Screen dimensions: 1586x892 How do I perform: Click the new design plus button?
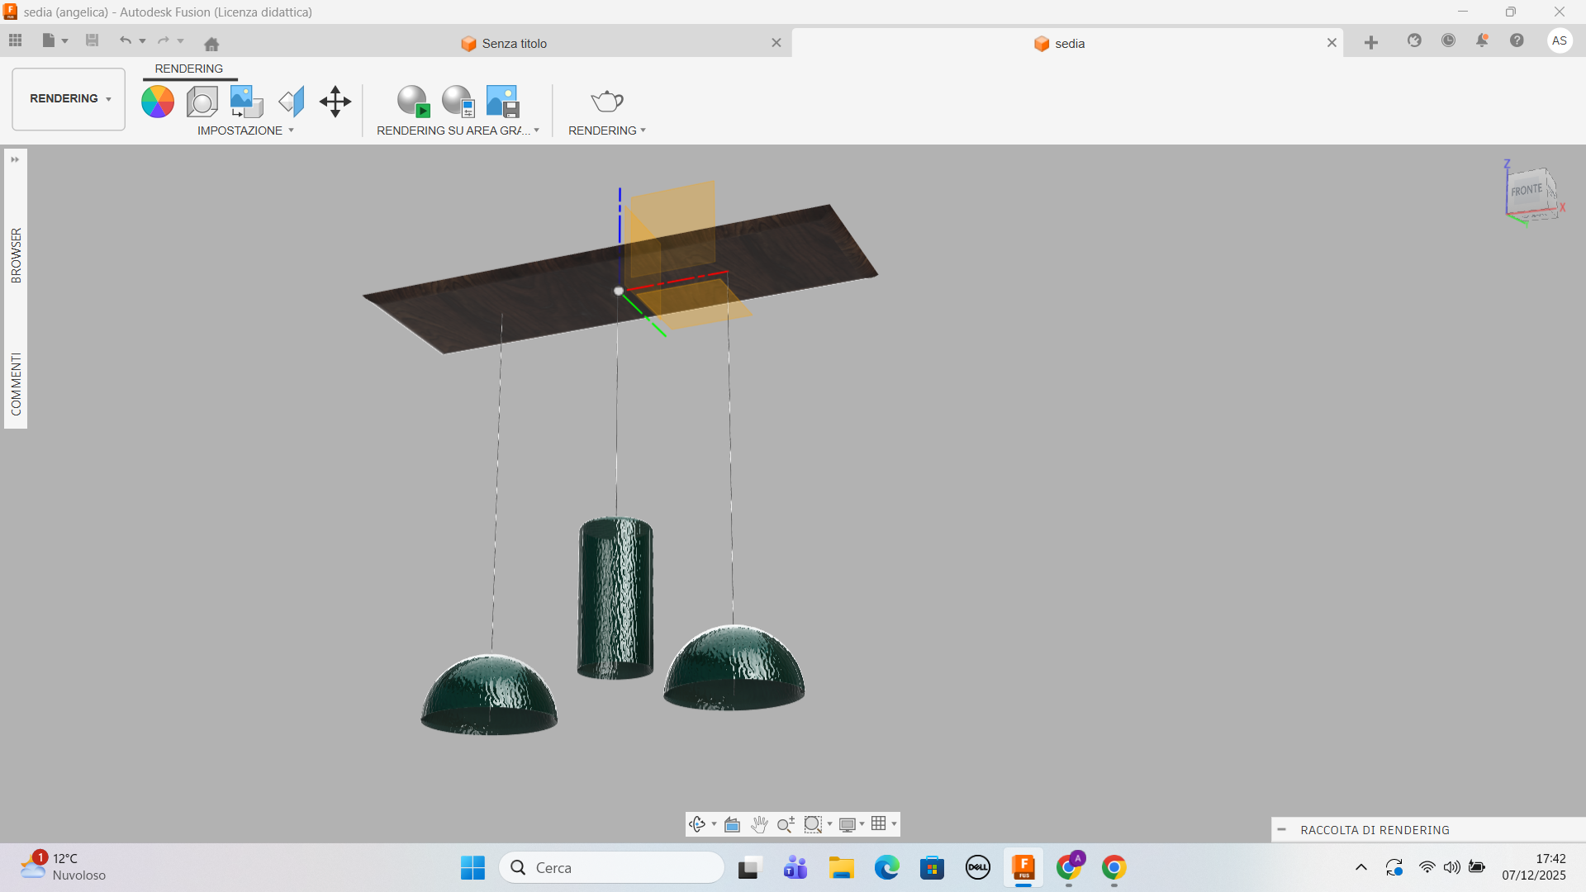(x=1370, y=43)
